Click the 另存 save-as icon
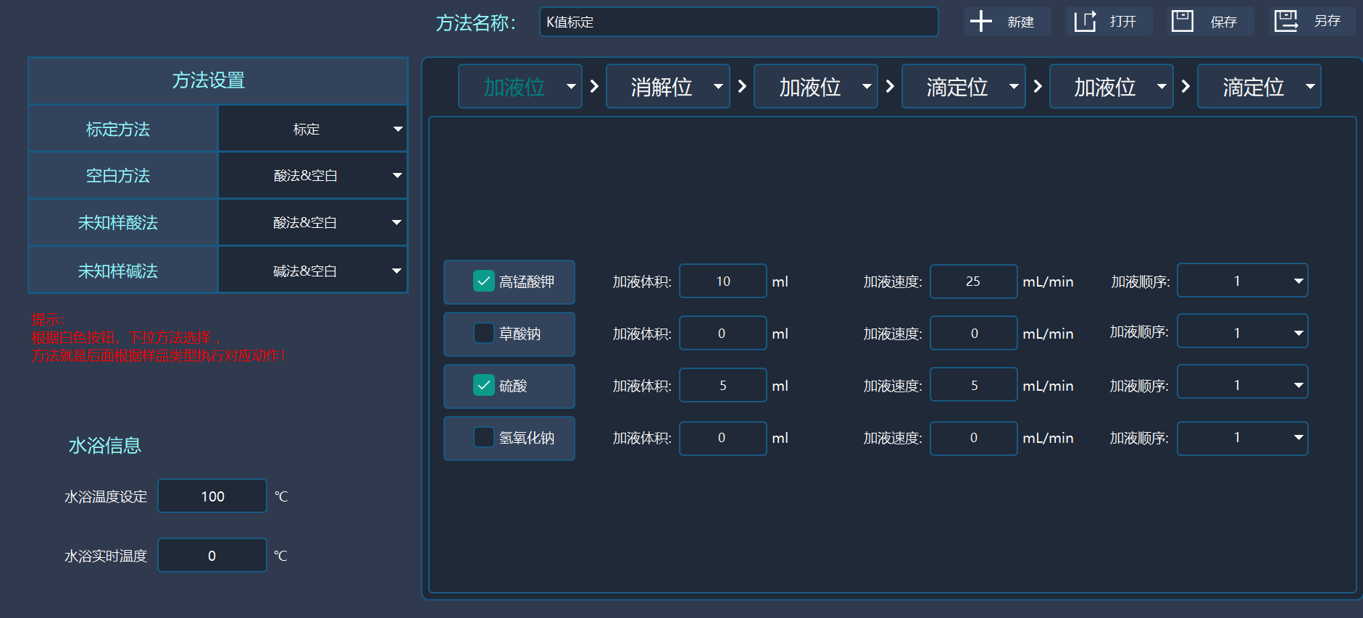 pyautogui.click(x=1286, y=22)
